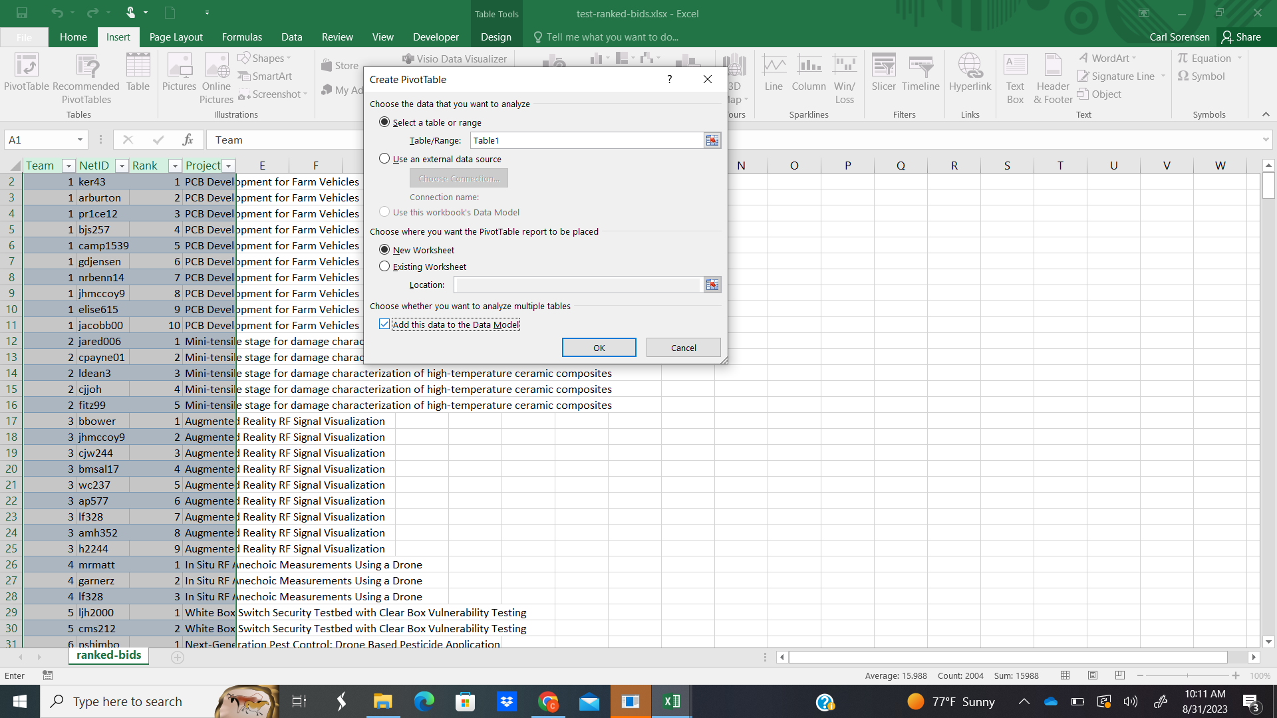Open the Rank column filter dropdown
This screenshot has height=718, width=1277.
click(x=175, y=166)
